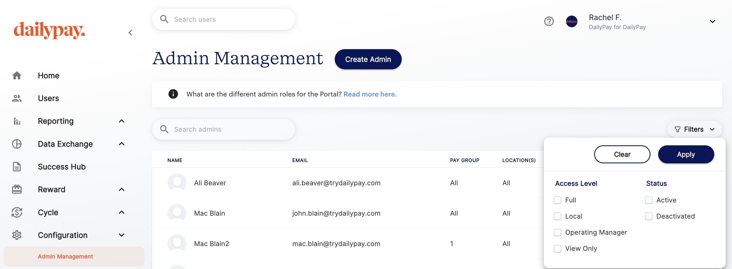Collapse the Configuration menu chevron
Image resolution: width=732 pixels, height=269 pixels.
(122, 235)
